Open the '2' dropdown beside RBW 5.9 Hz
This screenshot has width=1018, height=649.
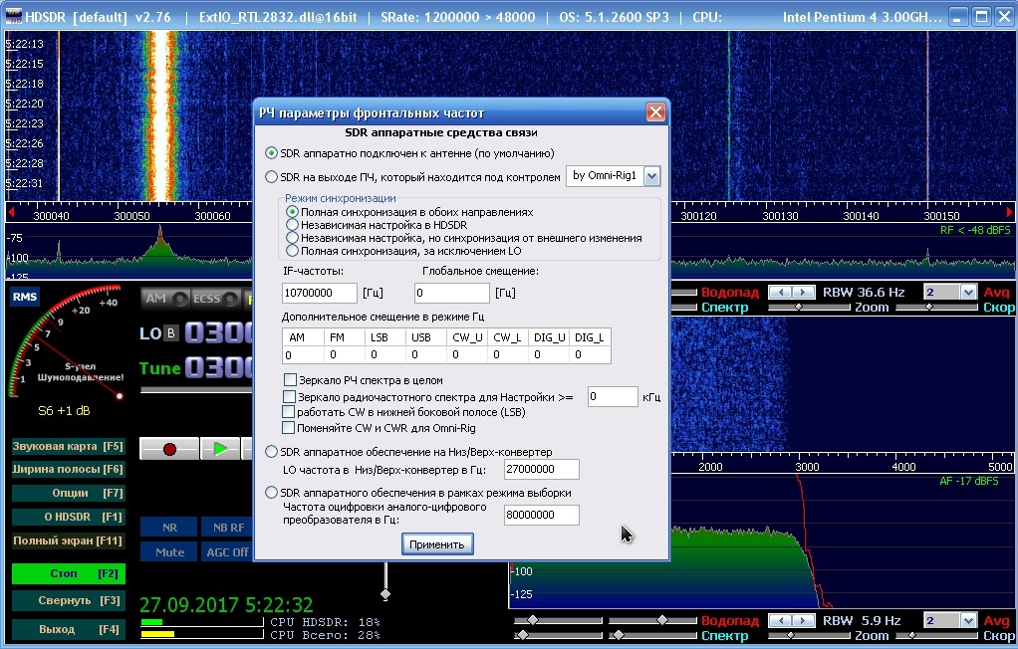968,620
